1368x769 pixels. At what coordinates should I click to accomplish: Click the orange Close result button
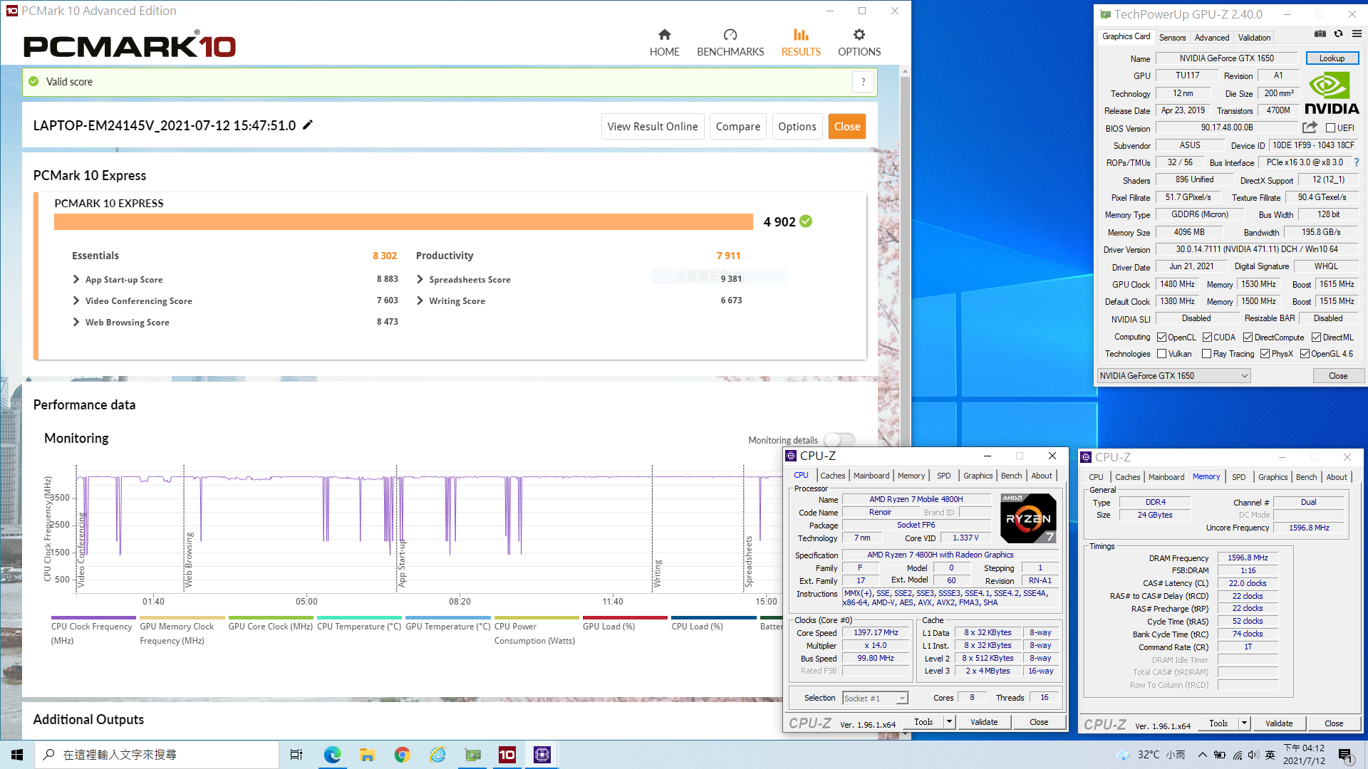(x=846, y=127)
